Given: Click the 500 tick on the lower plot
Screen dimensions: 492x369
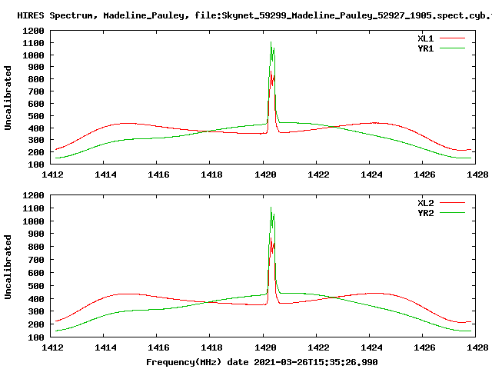Looking at the screenshot, I should (36, 286).
